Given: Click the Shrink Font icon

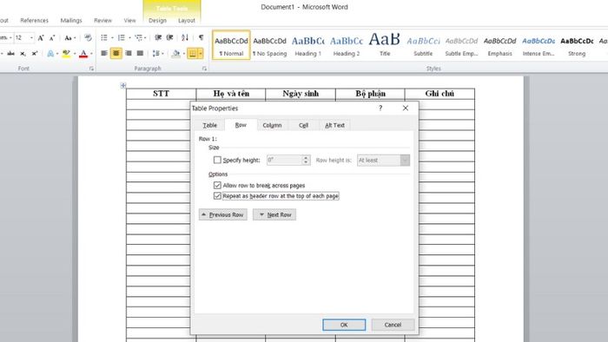Looking at the screenshot, I should pyautogui.click(x=52, y=37).
